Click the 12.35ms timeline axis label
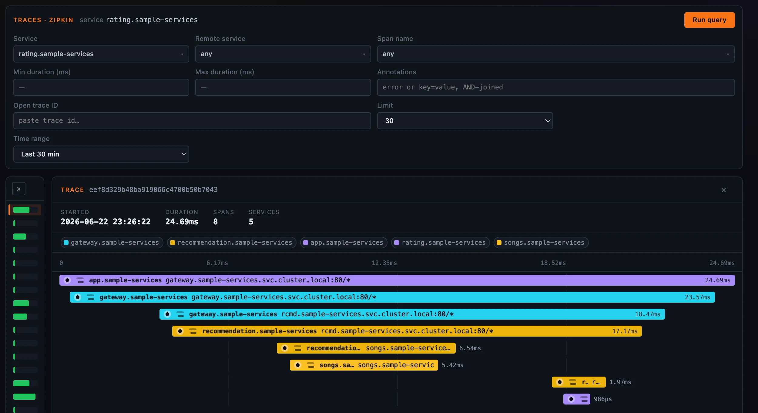This screenshot has width=758, height=413. coord(384,263)
